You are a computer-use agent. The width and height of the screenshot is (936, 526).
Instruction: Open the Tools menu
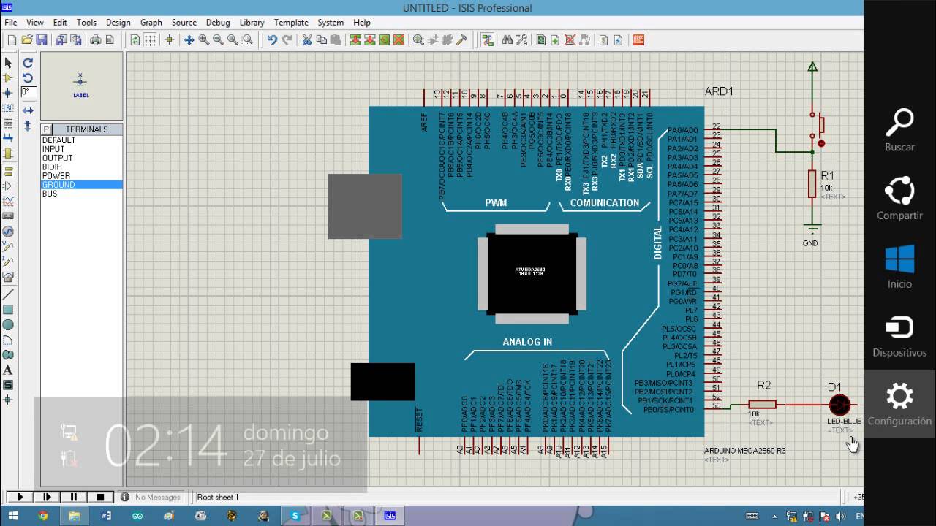[86, 23]
